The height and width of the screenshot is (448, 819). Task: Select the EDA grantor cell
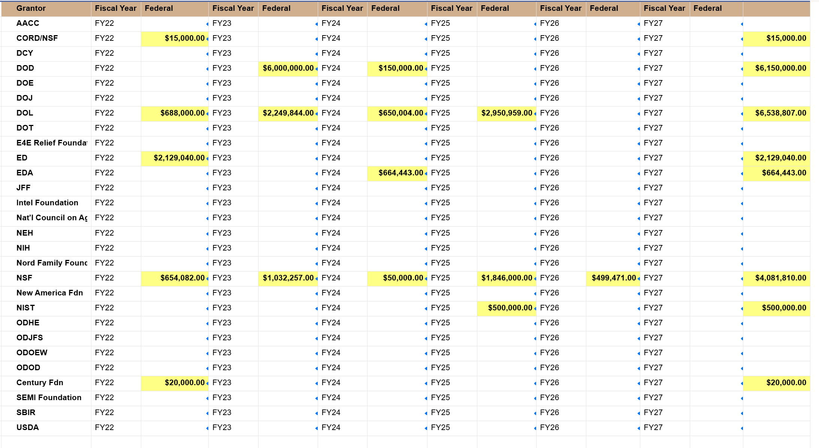point(46,173)
